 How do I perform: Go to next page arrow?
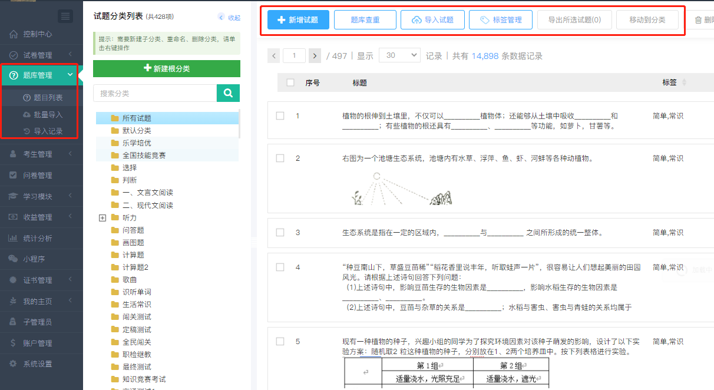pos(315,56)
